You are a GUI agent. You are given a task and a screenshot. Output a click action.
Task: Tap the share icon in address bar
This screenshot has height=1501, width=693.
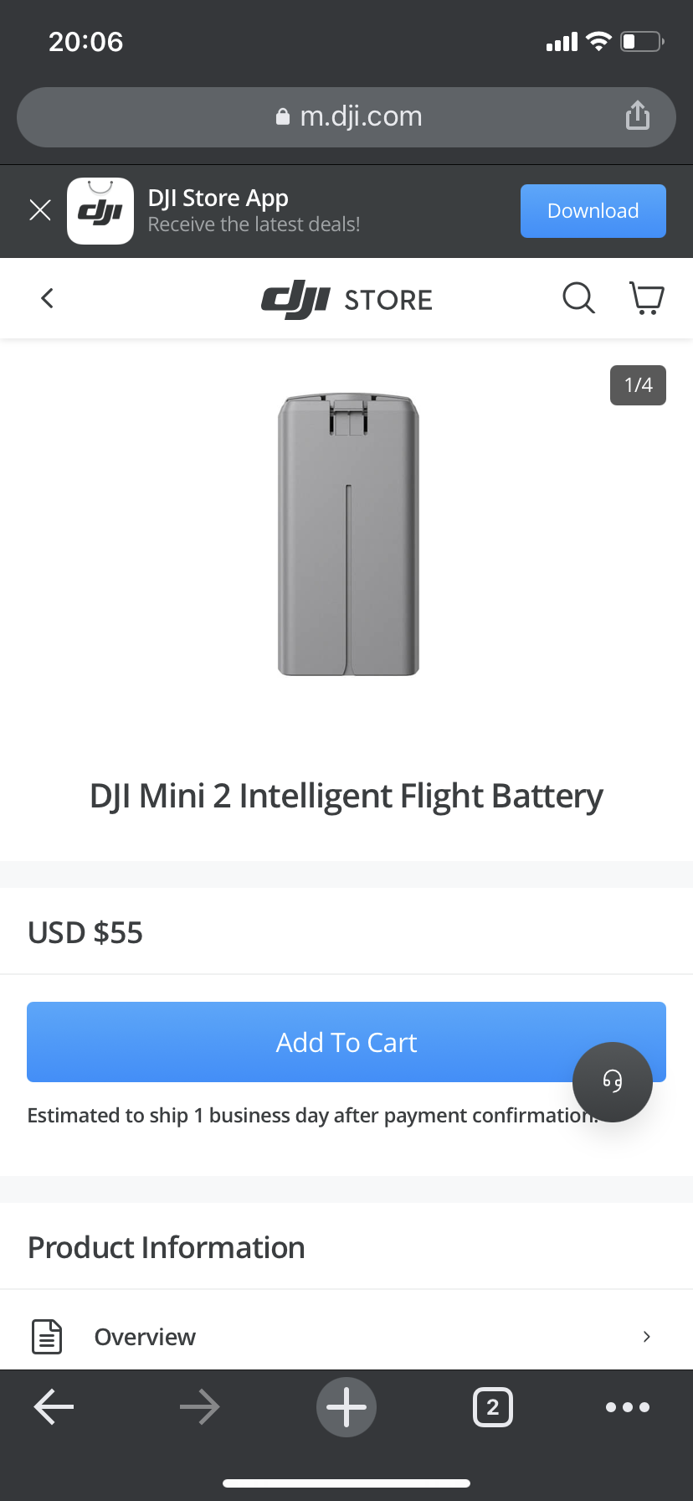coord(637,116)
